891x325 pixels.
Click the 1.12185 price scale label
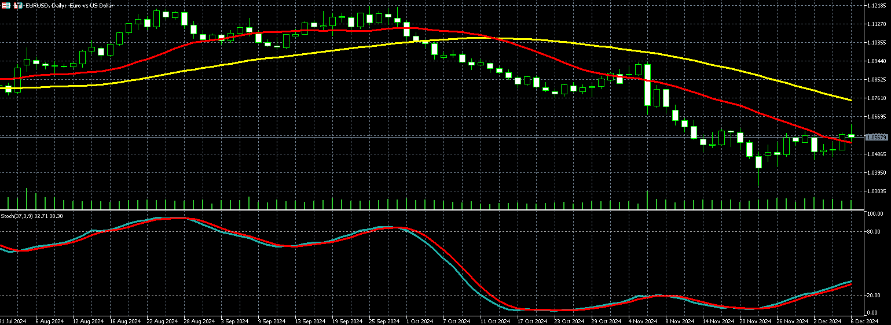[x=877, y=5]
